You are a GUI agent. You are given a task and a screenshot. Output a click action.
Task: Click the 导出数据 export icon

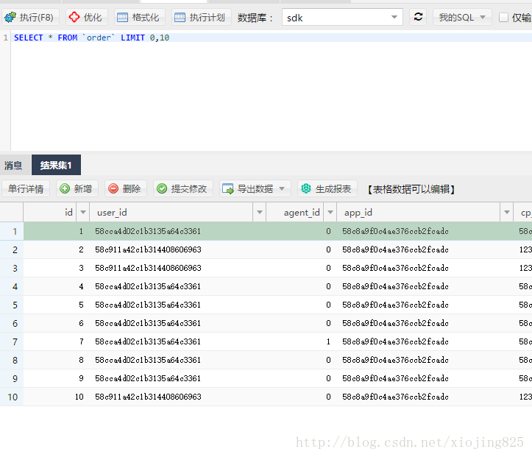[227, 188]
